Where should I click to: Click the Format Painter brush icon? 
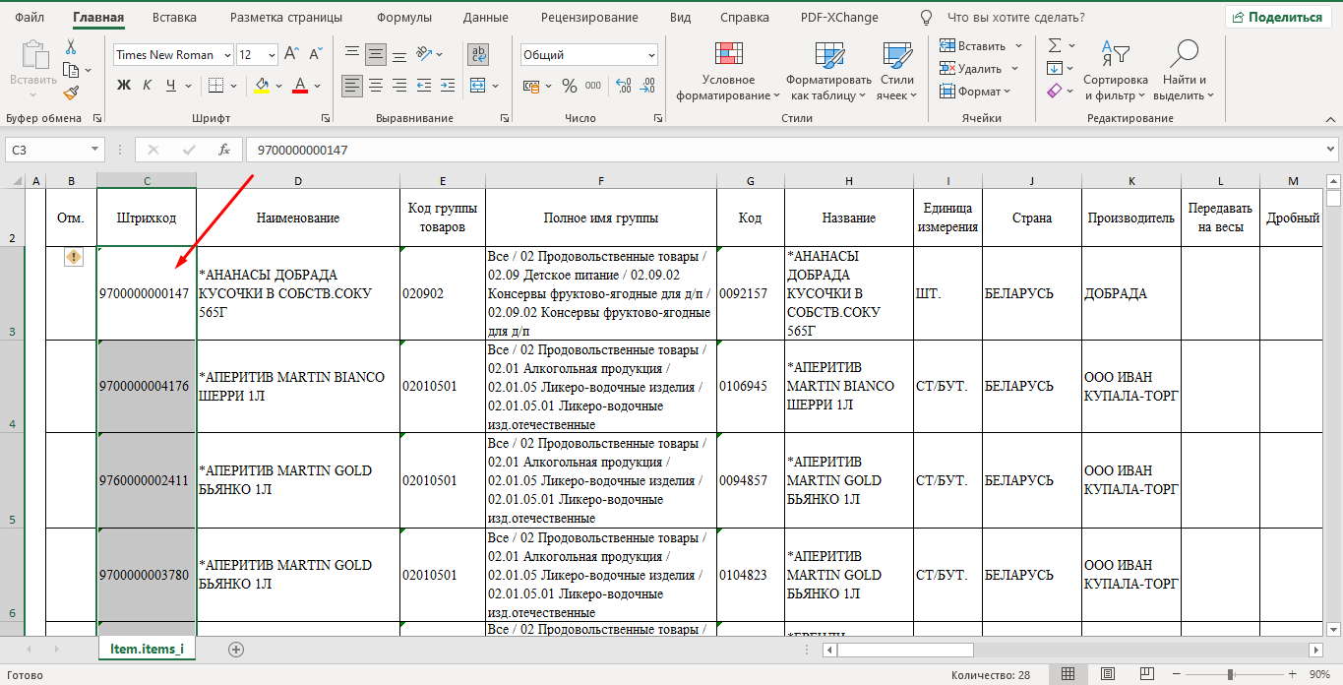71,93
